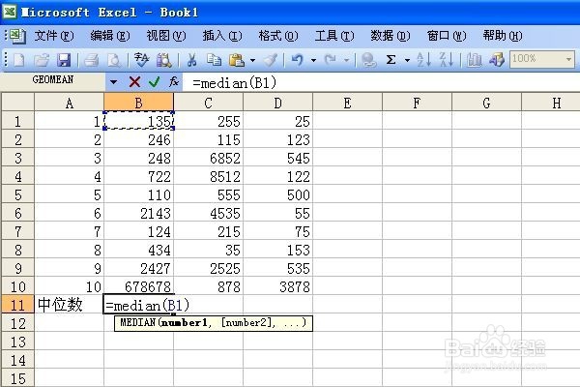
Task: Select cell containing 678678
Action: click(x=138, y=286)
